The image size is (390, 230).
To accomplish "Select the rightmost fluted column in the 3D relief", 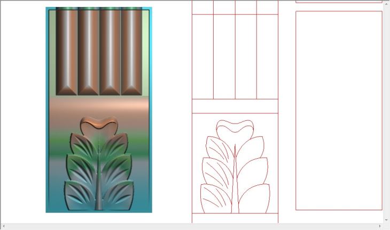I will point(131,51).
